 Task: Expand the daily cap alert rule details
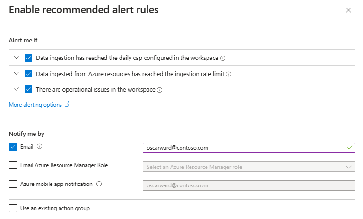pyautogui.click(x=16, y=58)
